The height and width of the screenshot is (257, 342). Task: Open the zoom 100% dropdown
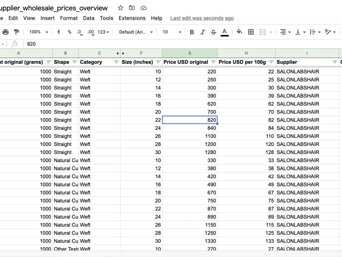point(39,32)
